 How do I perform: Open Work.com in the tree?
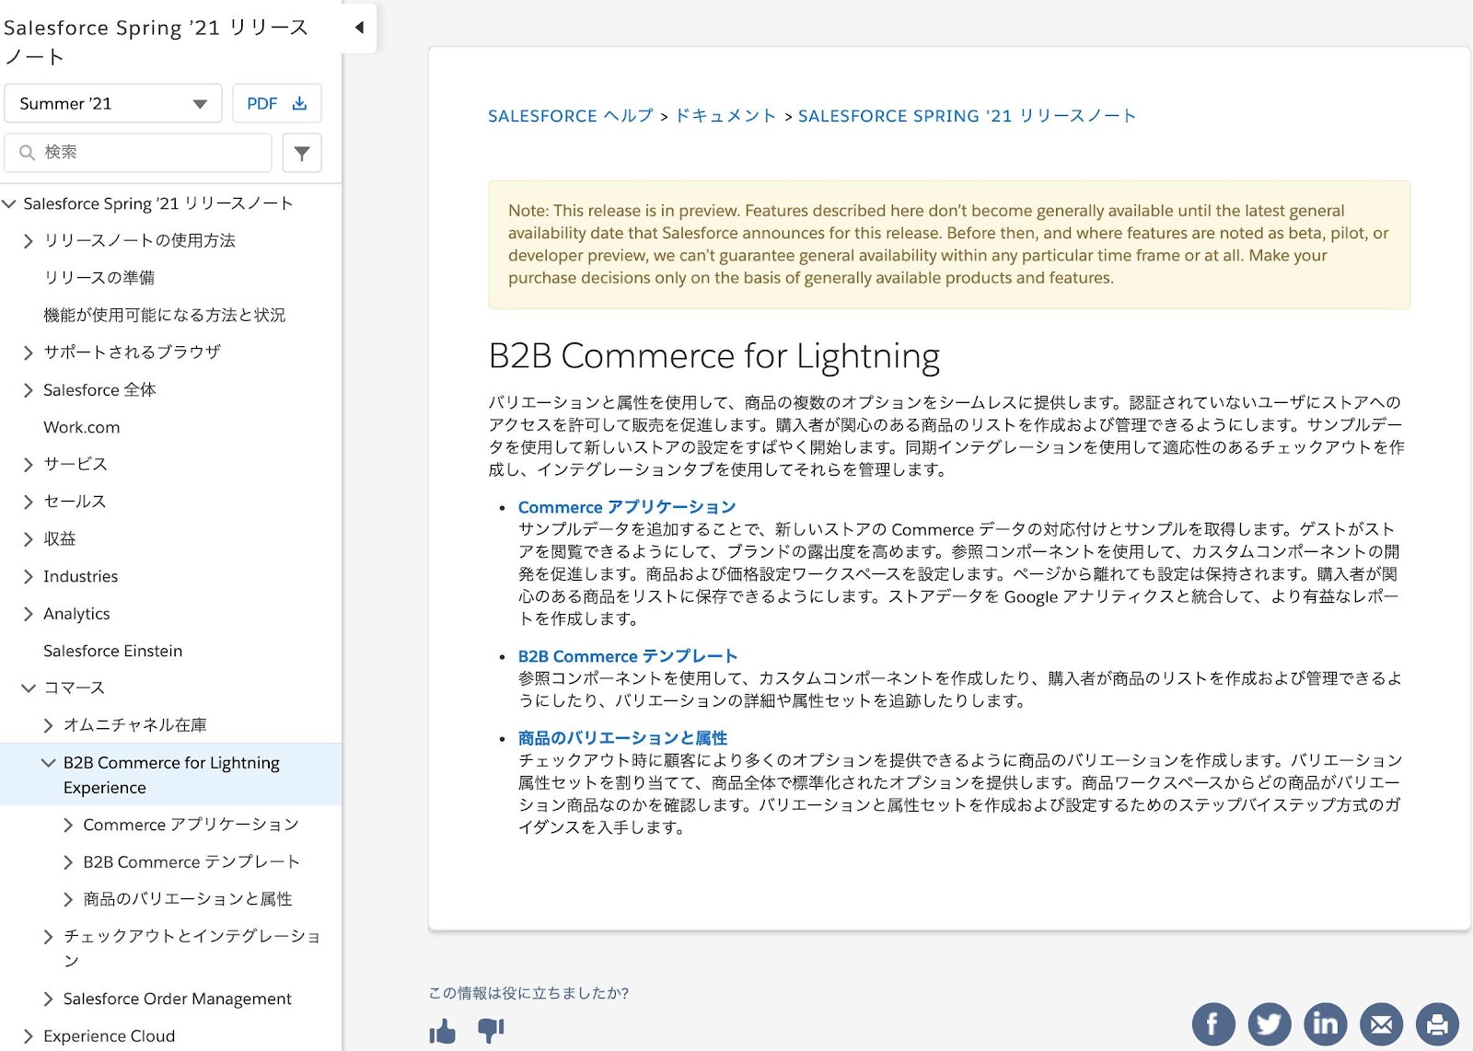pos(82,427)
